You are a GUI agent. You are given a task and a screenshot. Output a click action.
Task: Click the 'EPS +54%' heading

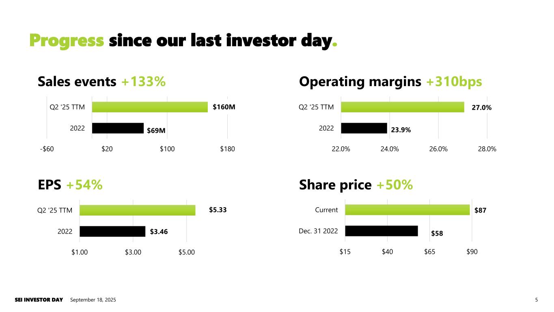click(70, 185)
